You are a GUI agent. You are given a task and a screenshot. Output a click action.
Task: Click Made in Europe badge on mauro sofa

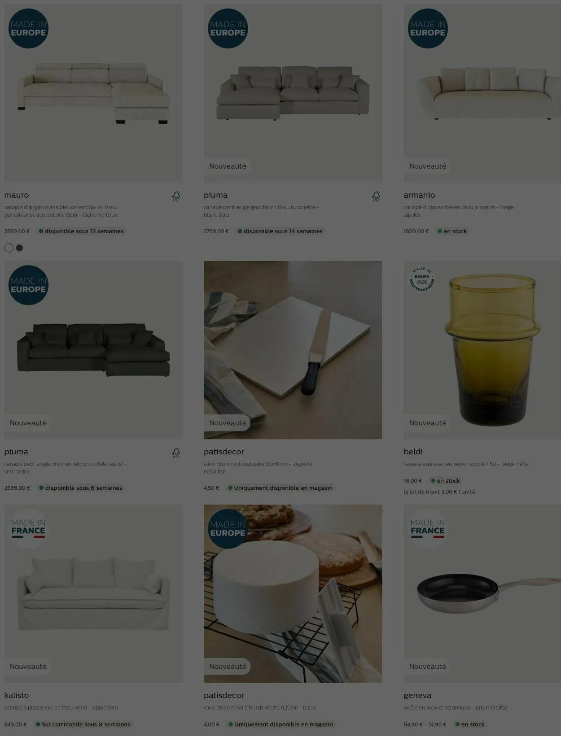(x=28, y=28)
